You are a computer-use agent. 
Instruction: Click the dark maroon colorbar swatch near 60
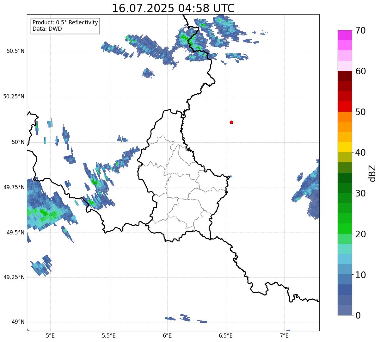point(345,76)
